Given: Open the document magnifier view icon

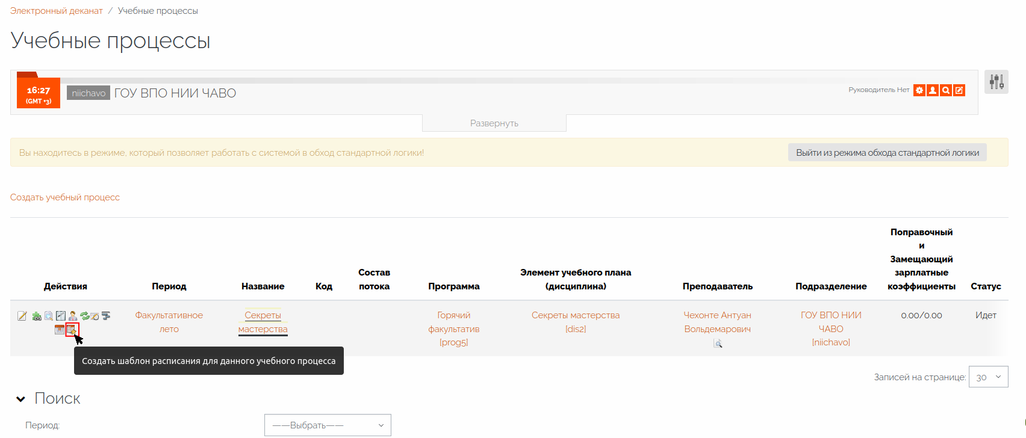Looking at the screenshot, I should [x=49, y=316].
